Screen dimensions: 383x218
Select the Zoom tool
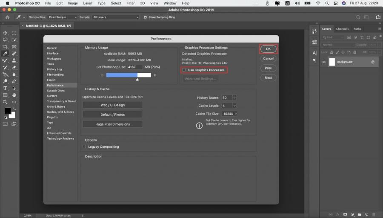(x=5, y=102)
